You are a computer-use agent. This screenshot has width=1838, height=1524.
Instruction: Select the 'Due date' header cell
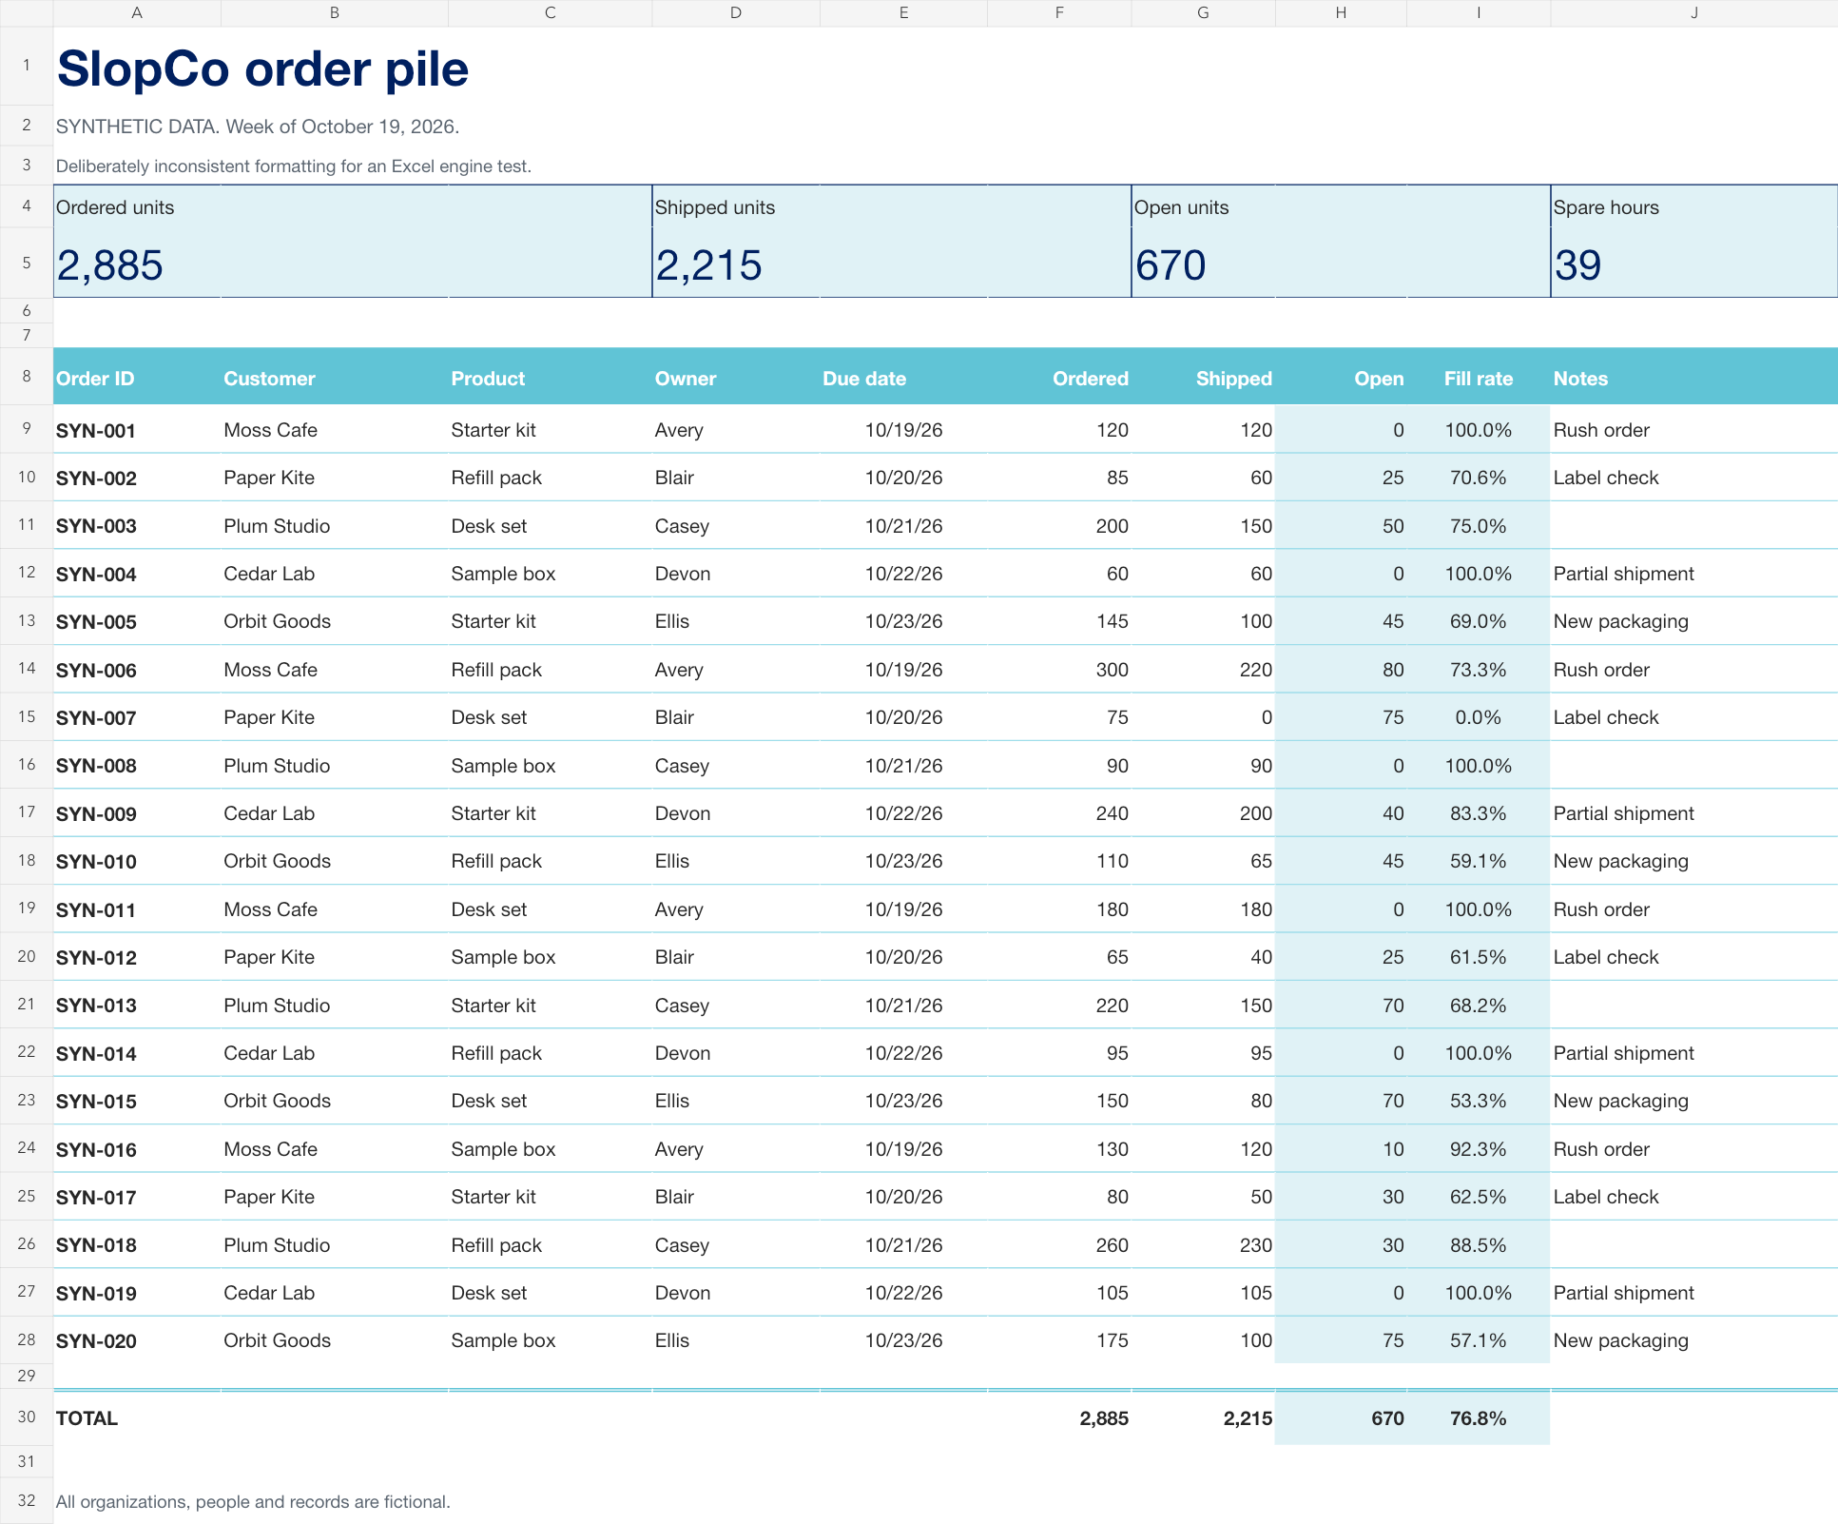903,378
